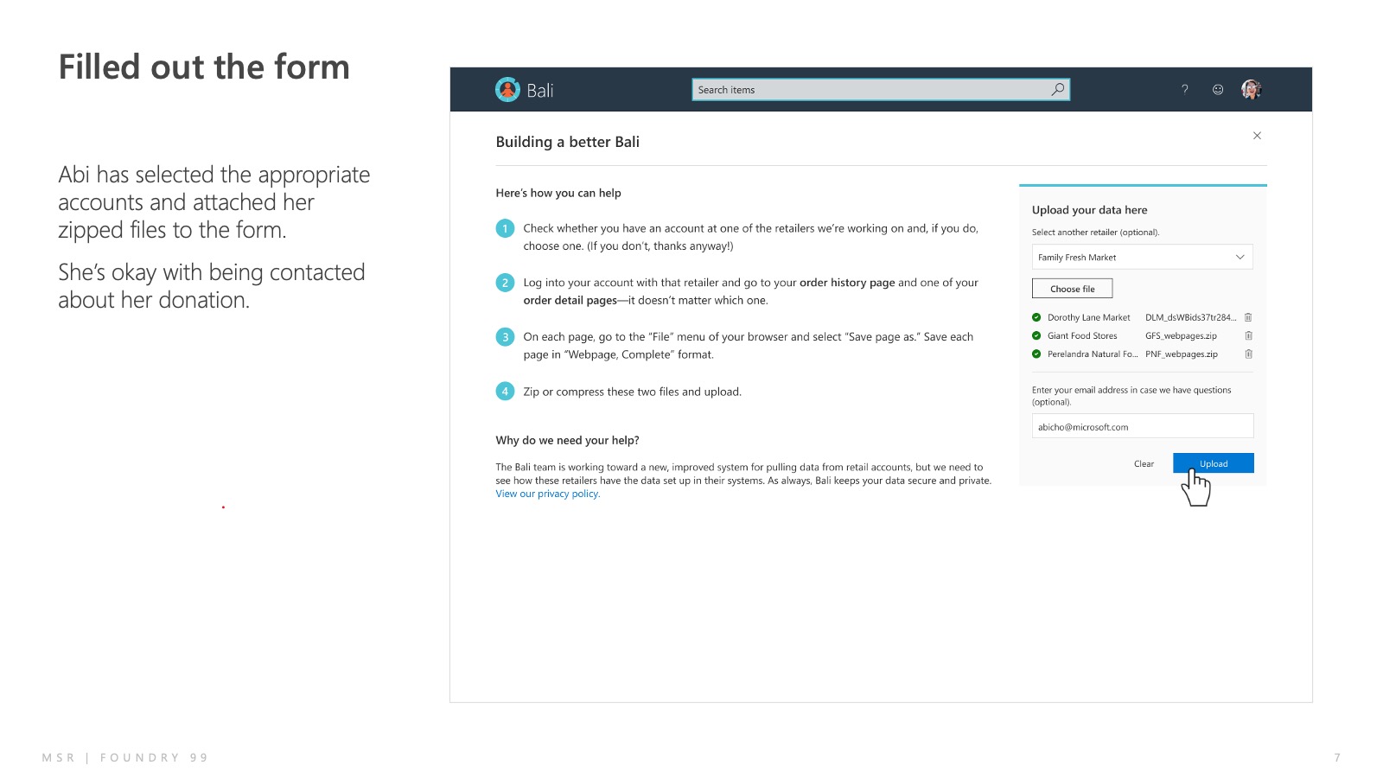
Task: Open the user profile avatar
Action: pyautogui.click(x=1251, y=89)
